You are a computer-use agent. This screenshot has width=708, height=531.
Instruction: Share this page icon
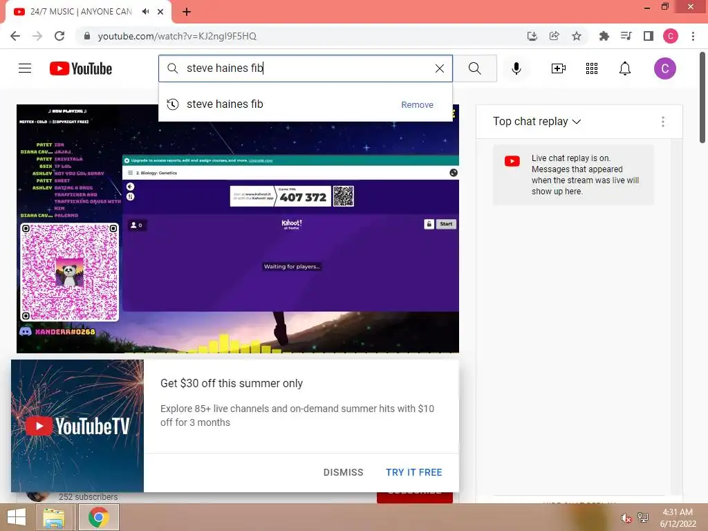pos(554,36)
